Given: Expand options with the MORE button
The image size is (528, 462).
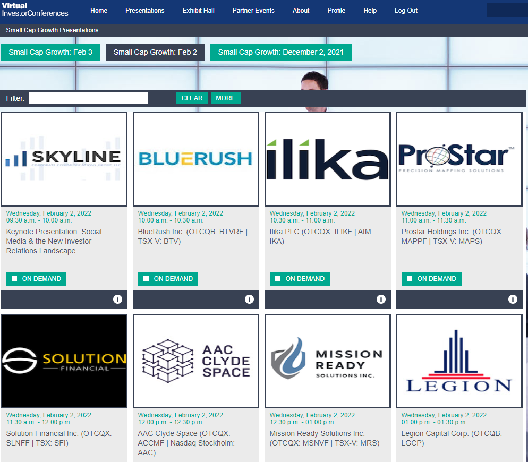Looking at the screenshot, I should tap(225, 98).
